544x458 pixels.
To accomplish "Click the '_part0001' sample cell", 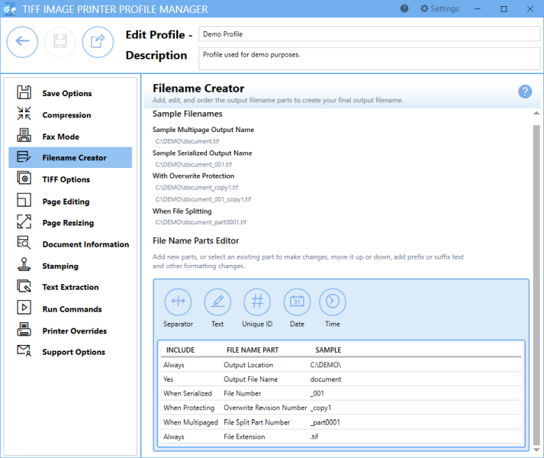I will pos(325,422).
